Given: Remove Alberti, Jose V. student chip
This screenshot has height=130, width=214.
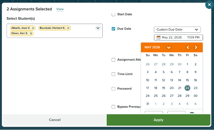Looking at the screenshot, I should [x=33, y=28].
